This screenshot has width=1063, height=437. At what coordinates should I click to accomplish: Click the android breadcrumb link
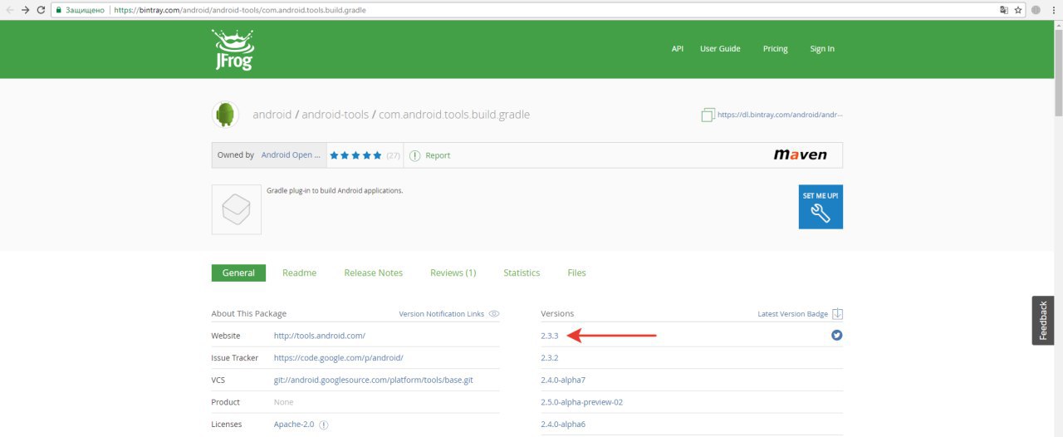(x=272, y=115)
